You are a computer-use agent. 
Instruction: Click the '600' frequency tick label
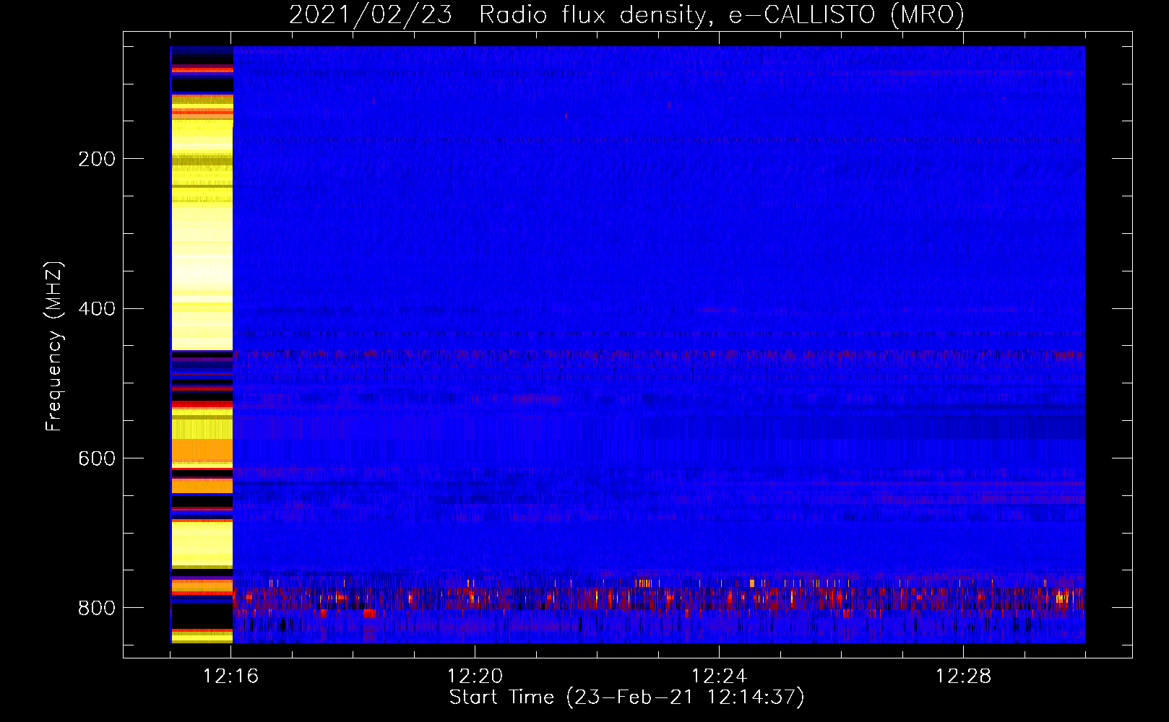point(97,459)
